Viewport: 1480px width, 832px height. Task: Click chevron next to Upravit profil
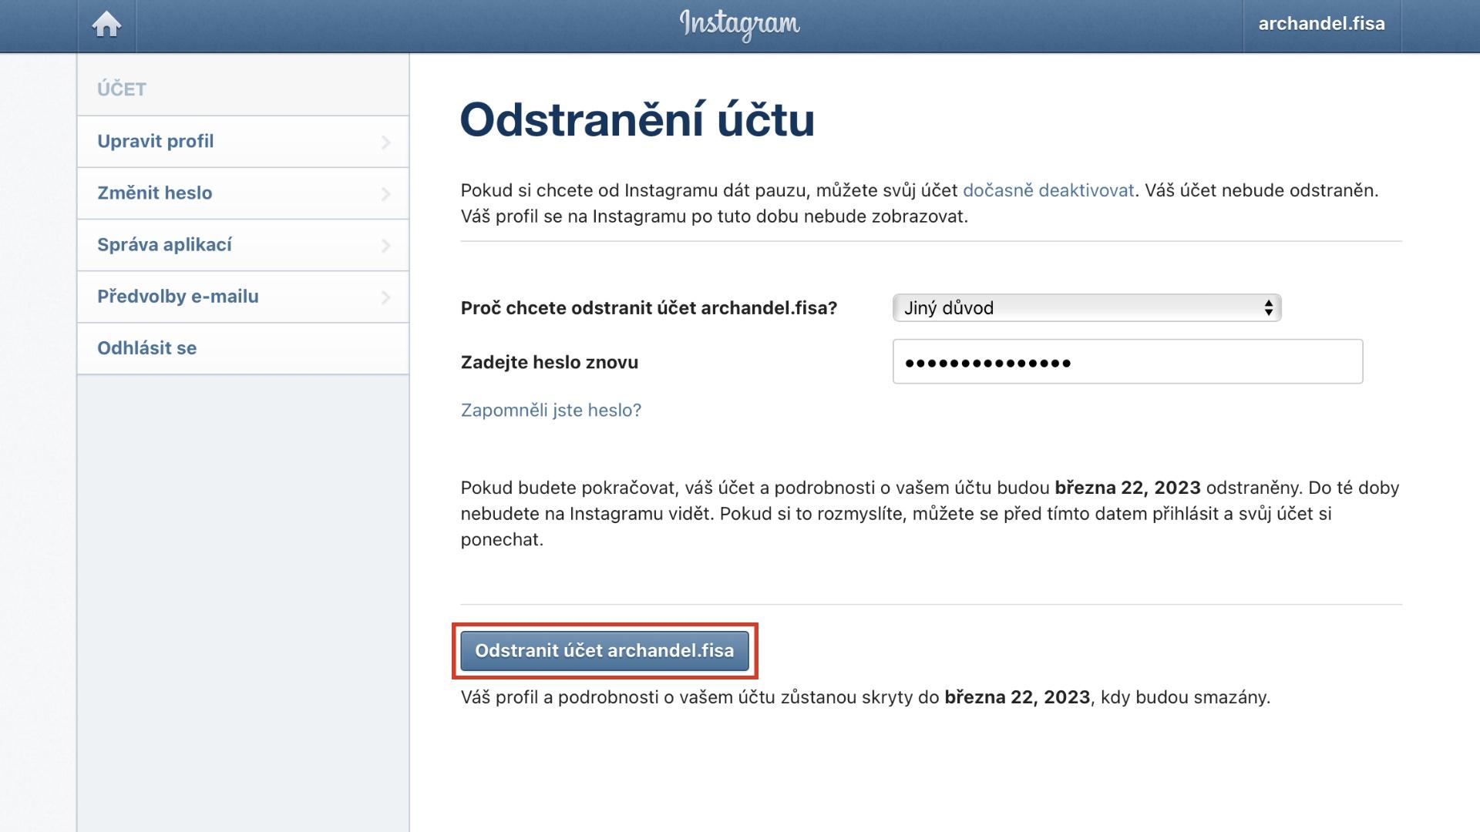386,143
